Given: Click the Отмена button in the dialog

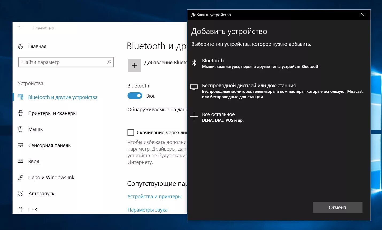Looking at the screenshot, I should click(x=338, y=207).
